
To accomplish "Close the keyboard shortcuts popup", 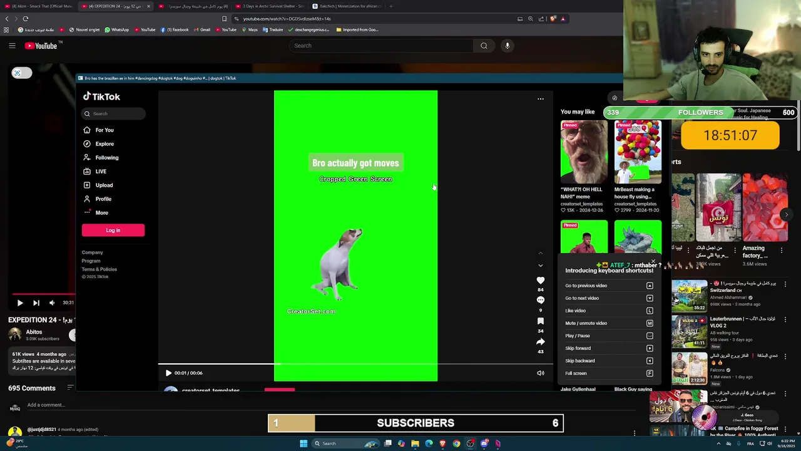I will click(653, 261).
